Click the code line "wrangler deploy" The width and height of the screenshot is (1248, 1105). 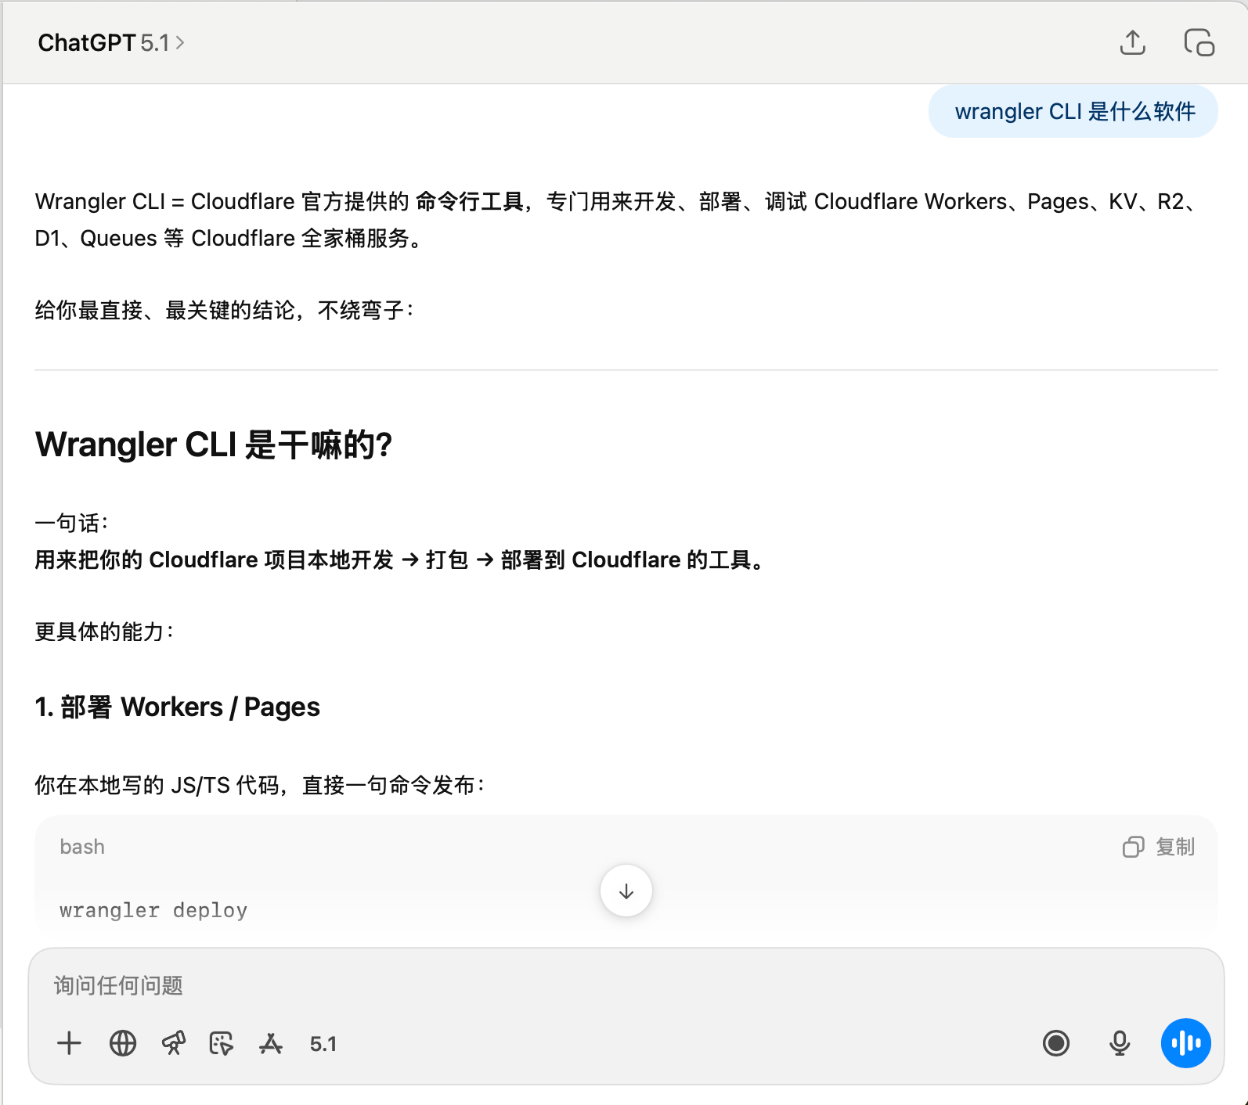point(153,910)
